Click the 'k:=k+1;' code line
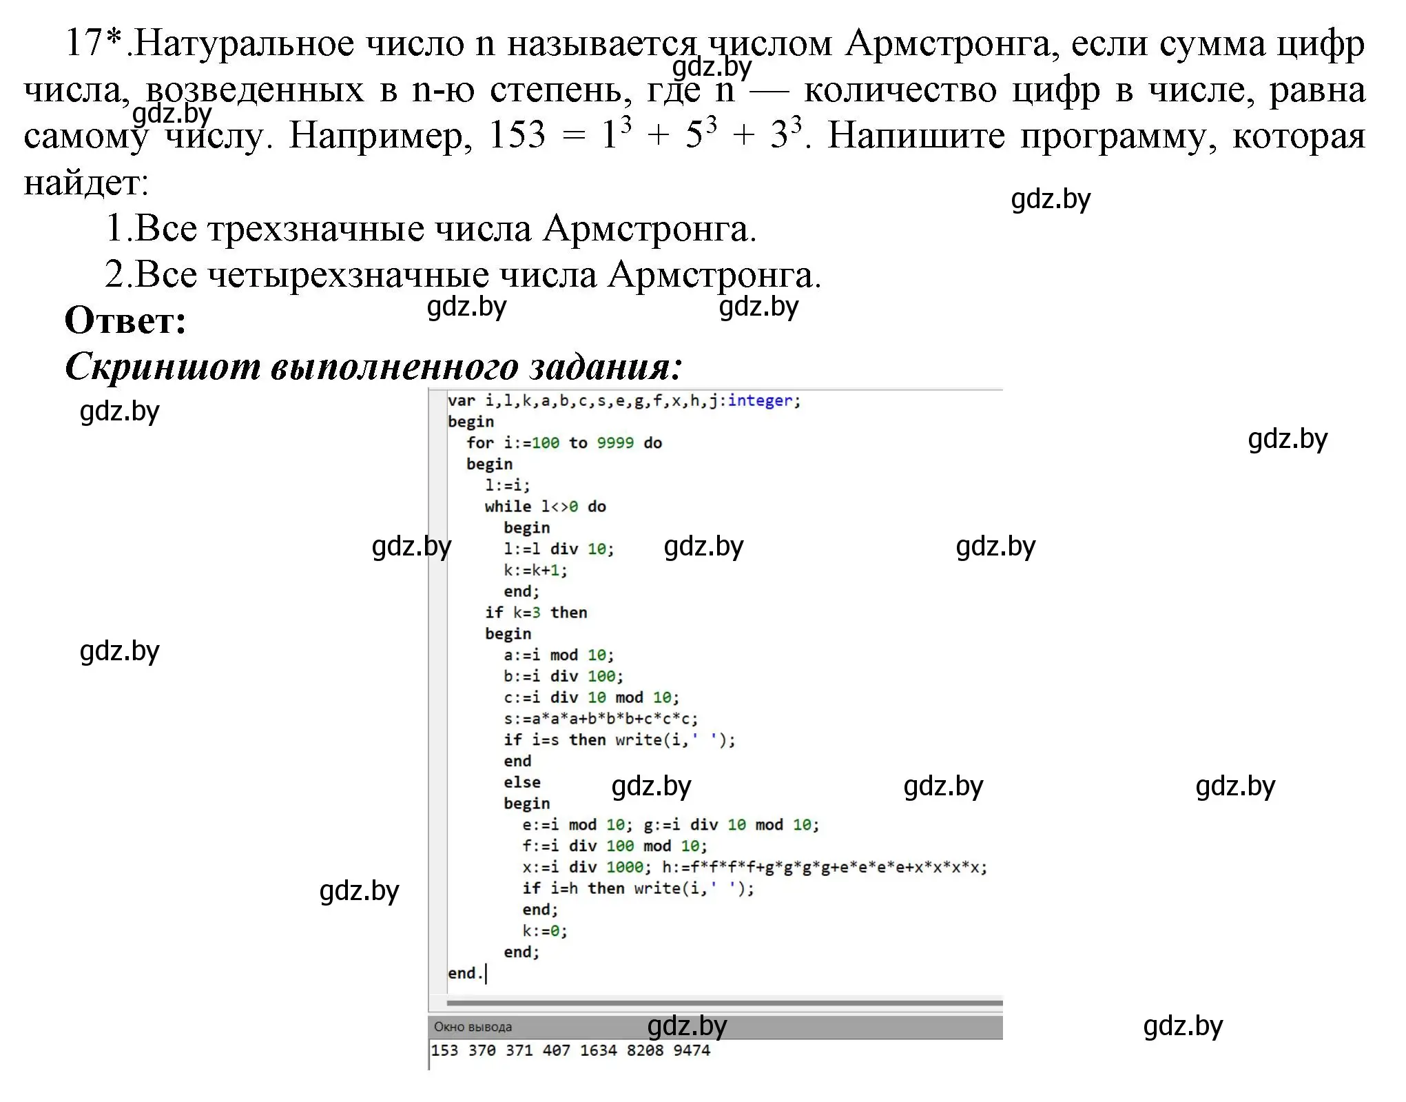The image size is (1406, 1102). [x=535, y=571]
